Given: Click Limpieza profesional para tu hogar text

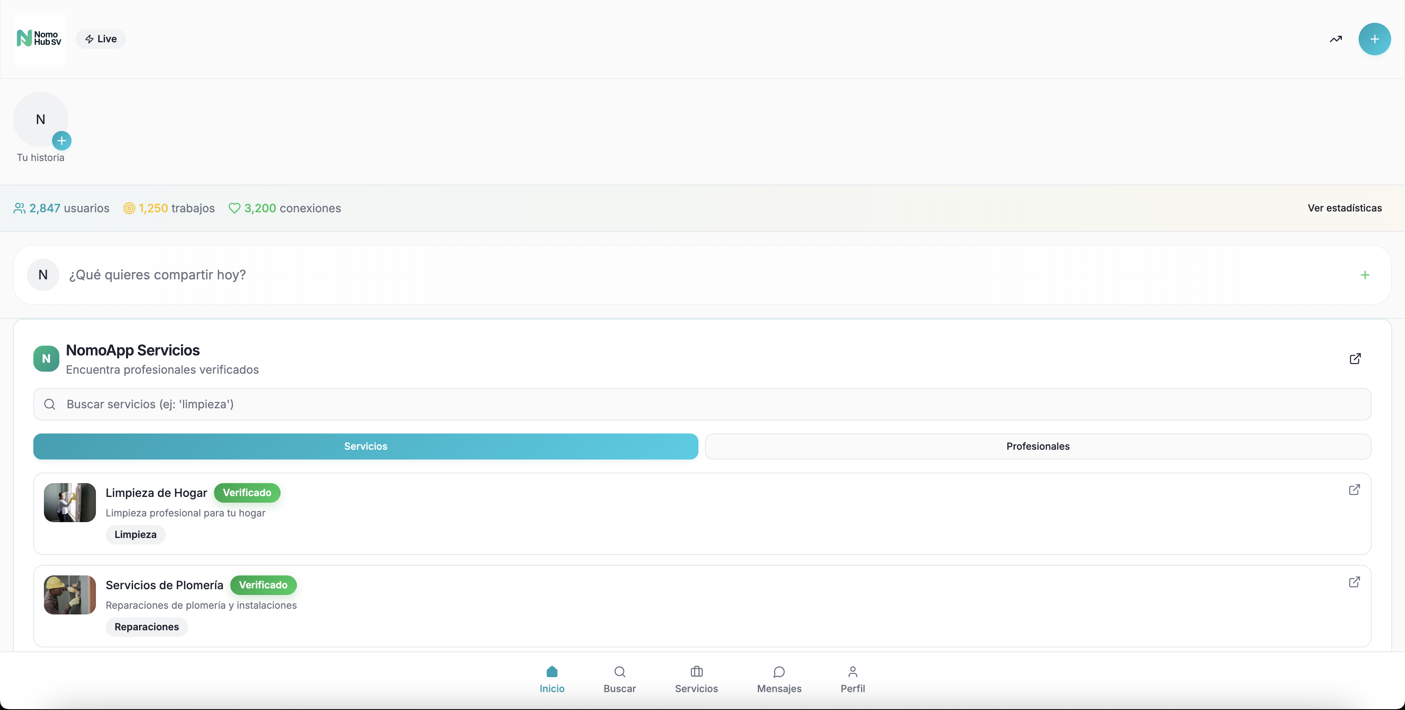Looking at the screenshot, I should pos(185,514).
